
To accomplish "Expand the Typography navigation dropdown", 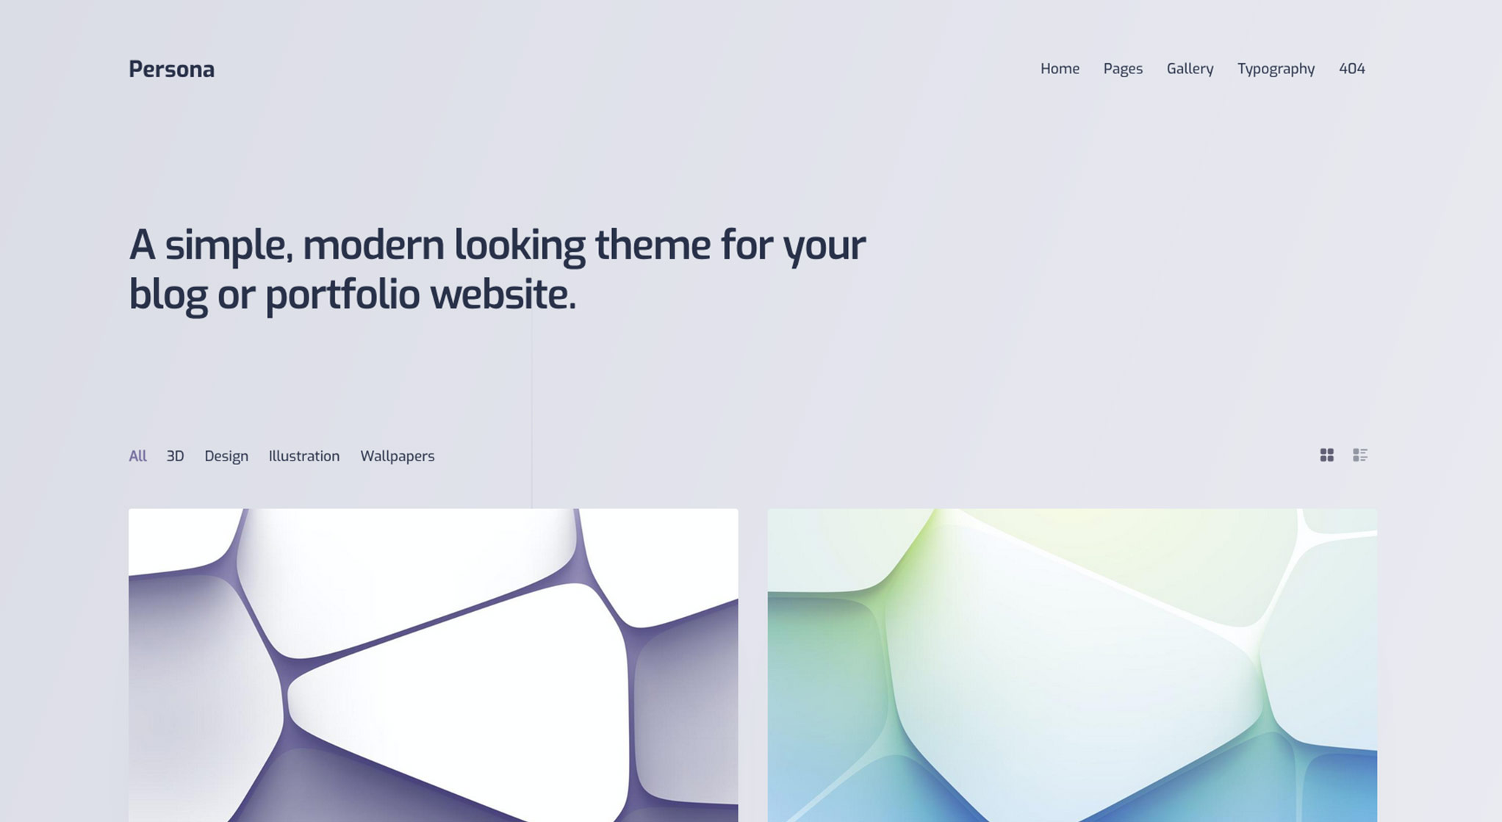I will (x=1275, y=68).
